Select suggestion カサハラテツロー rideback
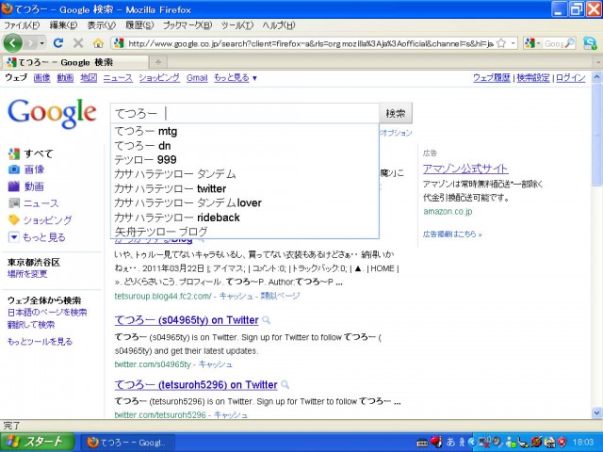 246,218
